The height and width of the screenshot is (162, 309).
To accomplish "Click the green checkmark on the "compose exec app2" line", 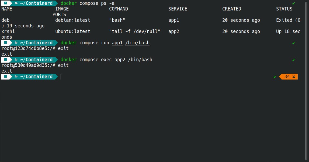I will tap(294, 60).
